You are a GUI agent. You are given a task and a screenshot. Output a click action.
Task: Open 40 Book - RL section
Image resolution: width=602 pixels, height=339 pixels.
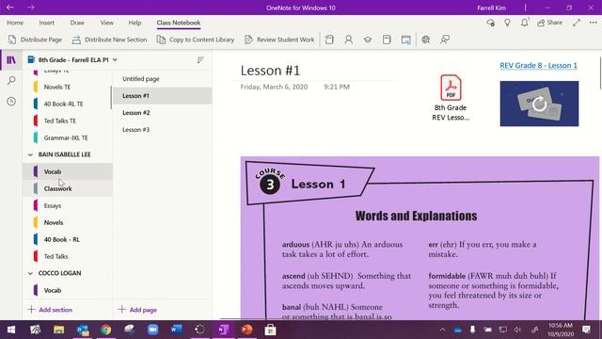tap(68, 239)
